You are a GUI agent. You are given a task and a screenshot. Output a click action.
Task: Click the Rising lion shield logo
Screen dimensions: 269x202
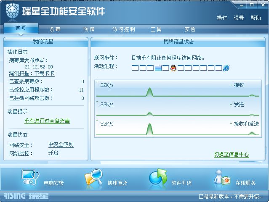click(12, 10)
